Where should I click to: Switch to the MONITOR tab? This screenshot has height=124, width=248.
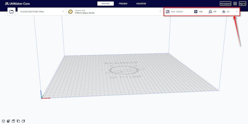[141, 4]
